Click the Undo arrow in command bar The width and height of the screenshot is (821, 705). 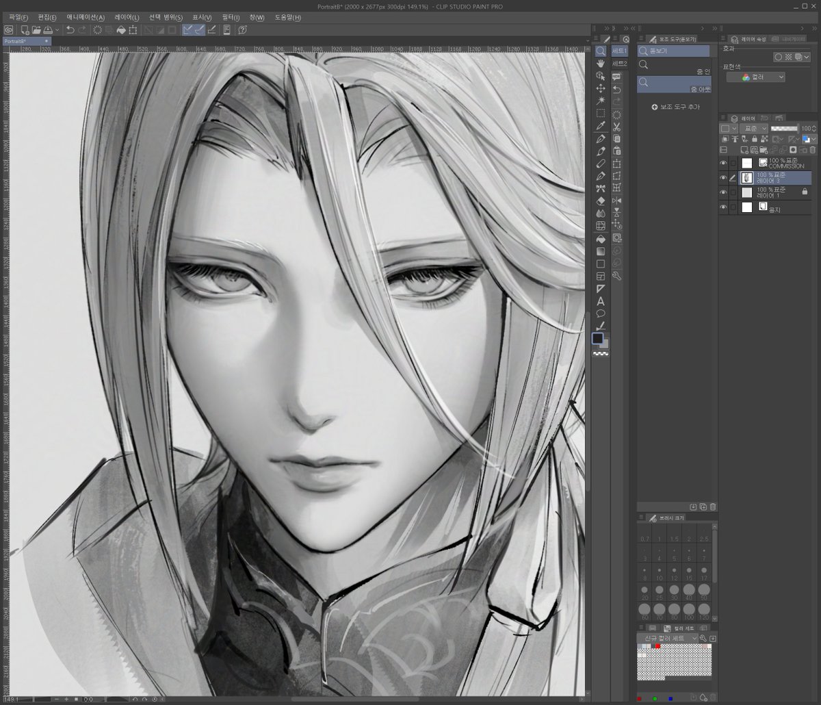click(70, 29)
